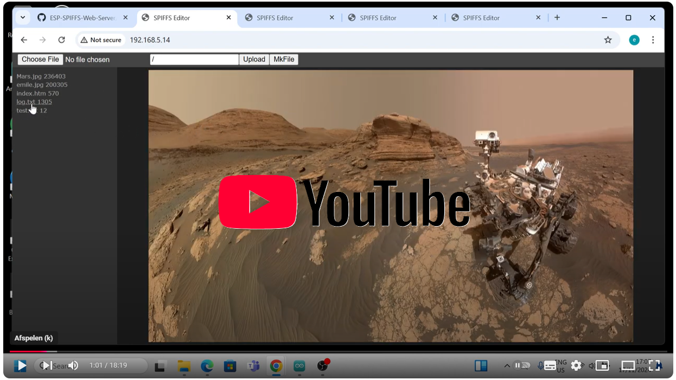The height and width of the screenshot is (380, 676).
Task: Close the ESP-SPIFFS-Web-Server tab
Action: pos(125,17)
